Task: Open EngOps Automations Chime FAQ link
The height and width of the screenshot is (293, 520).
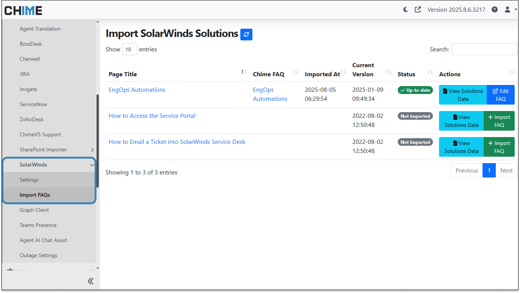Action: (270, 94)
